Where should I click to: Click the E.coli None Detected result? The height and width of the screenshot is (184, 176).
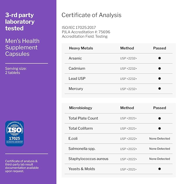(x=159, y=139)
